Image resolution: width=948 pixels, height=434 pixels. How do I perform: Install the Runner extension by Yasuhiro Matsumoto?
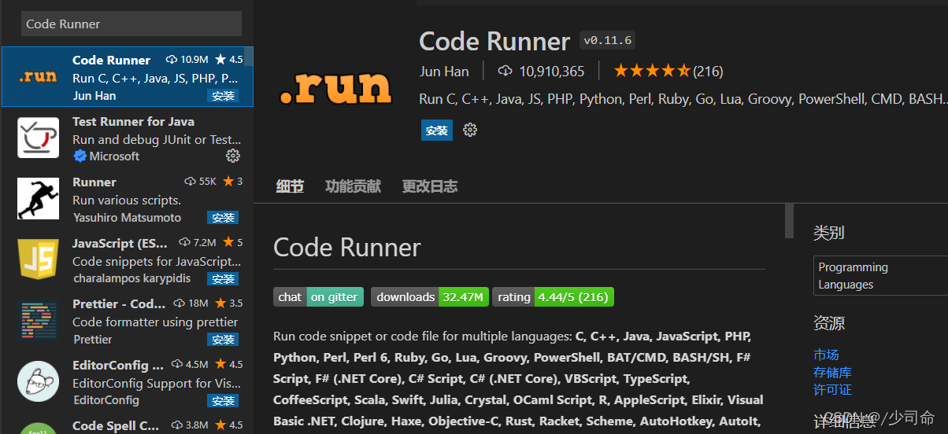(223, 218)
